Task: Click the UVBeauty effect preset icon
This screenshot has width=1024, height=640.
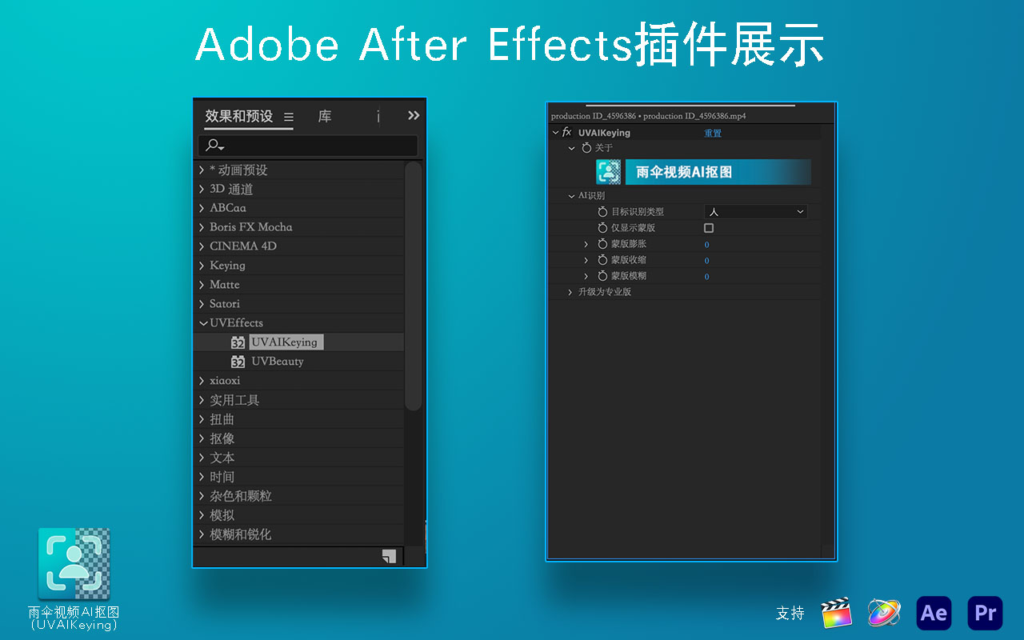Action: coord(238,362)
